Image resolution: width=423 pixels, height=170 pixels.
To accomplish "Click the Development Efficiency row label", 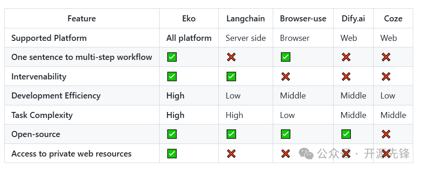I will [56, 96].
